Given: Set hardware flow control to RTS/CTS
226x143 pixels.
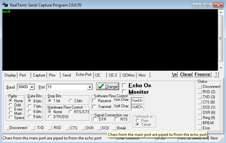Looking at the screenshot, I should click(70, 112).
